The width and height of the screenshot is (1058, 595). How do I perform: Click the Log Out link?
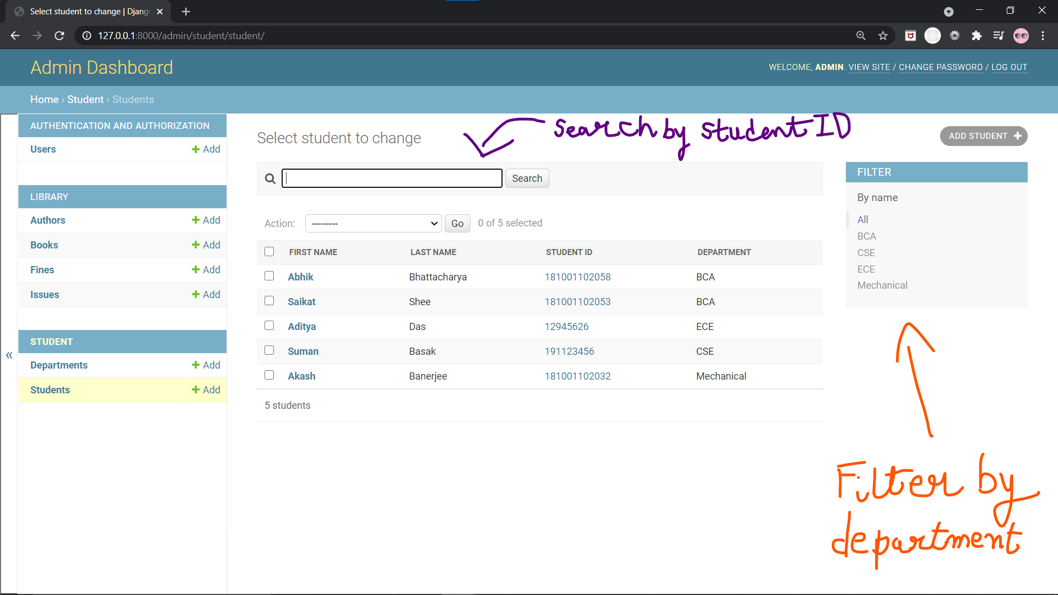1009,67
